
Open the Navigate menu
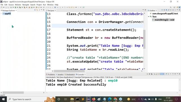26,5
